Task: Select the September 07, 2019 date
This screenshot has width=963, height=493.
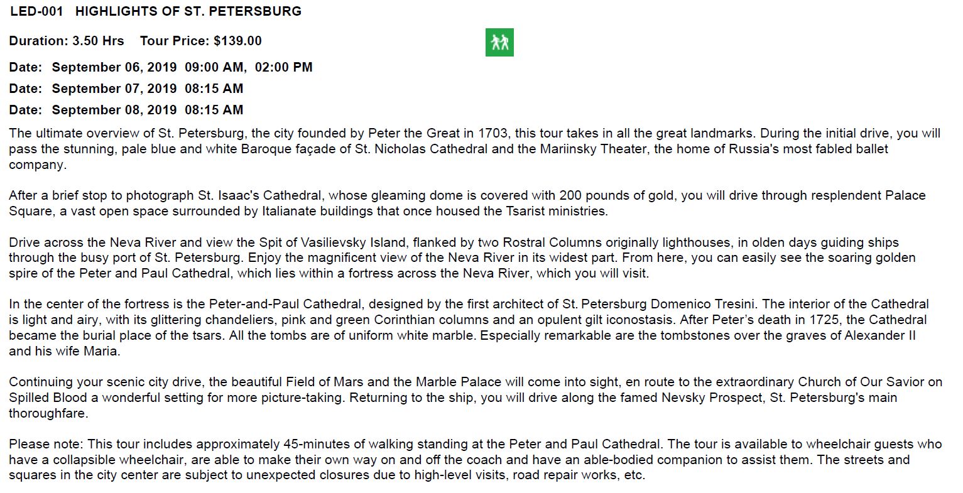Action: (114, 89)
